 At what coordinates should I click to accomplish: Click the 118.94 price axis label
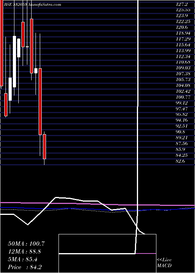(x=183, y=33)
